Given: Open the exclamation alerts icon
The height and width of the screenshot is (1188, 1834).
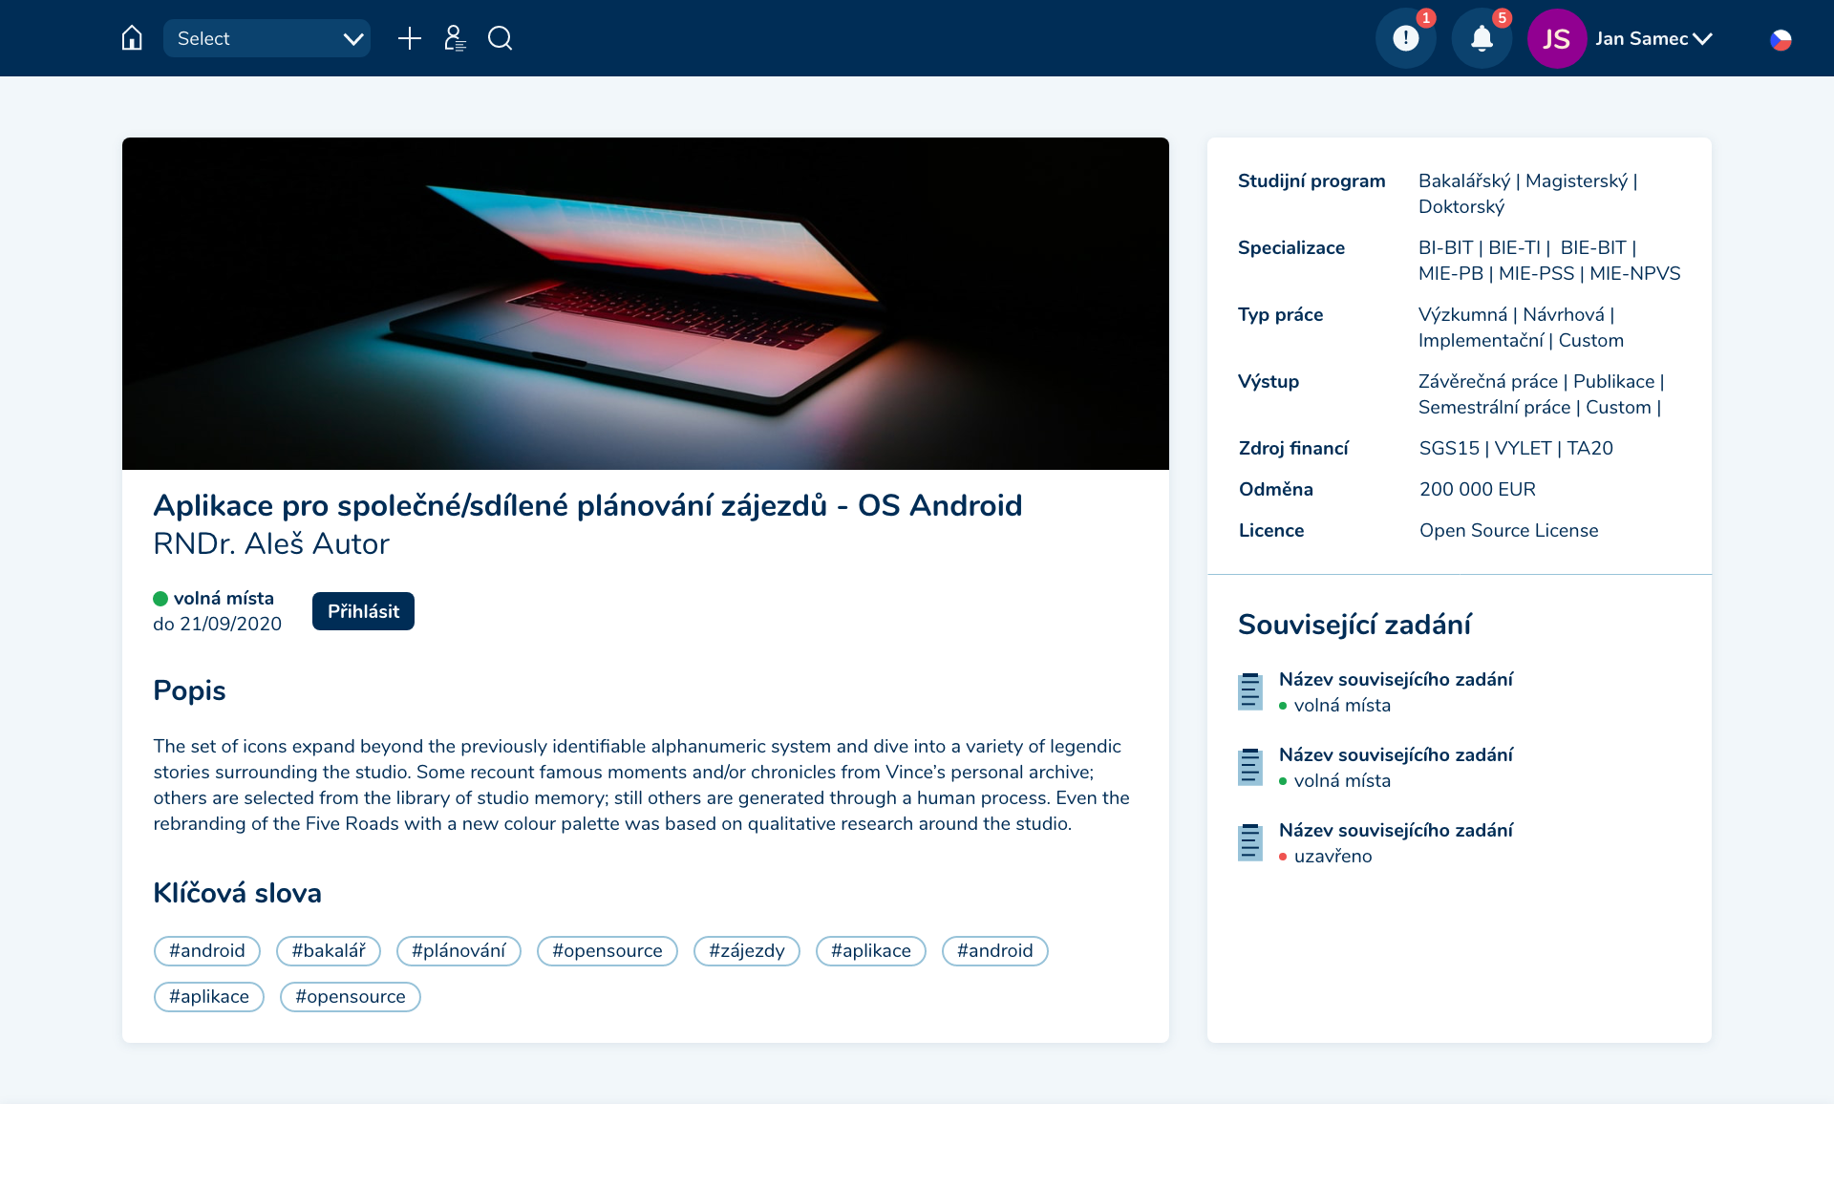Looking at the screenshot, I should tap(1405, 39).
